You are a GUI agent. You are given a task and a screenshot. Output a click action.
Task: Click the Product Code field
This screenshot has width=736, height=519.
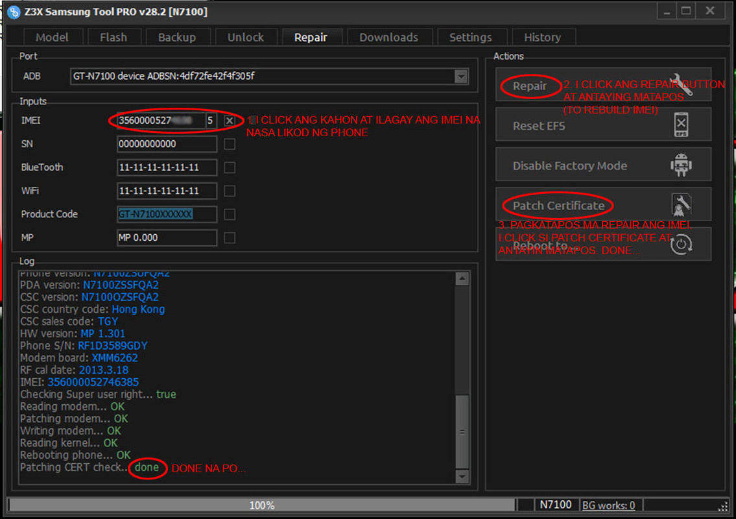click(x=167, y=215)
